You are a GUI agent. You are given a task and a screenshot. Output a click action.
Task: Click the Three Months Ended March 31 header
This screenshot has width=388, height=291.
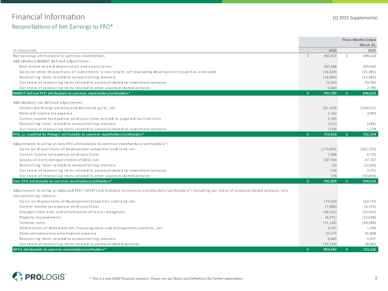click(359, 43)
